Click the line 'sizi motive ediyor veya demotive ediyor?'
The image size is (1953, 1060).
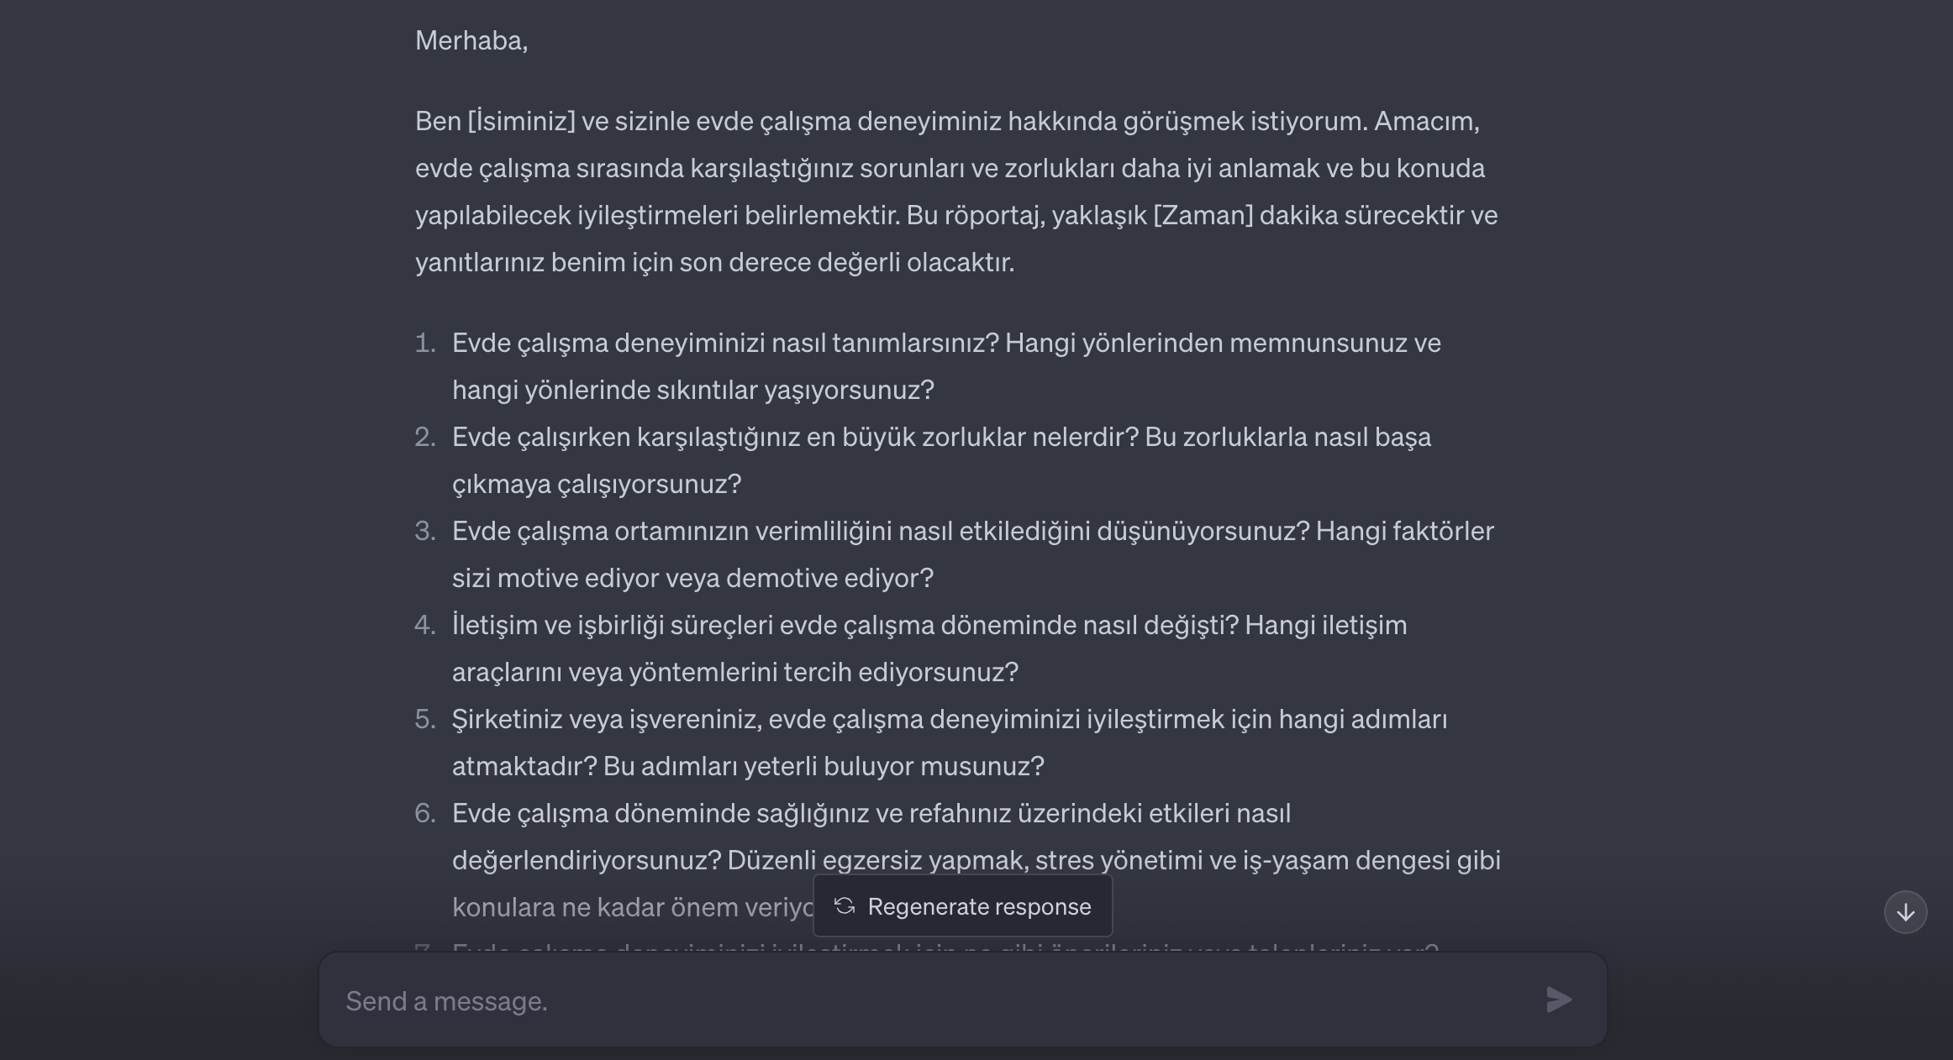point(692,578)
